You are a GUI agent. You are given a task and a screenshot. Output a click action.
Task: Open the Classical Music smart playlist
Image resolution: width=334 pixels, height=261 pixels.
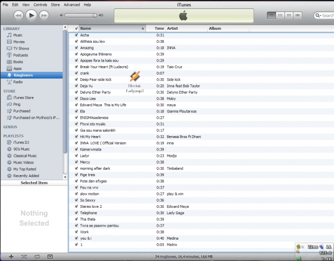[x=32, y=156]
